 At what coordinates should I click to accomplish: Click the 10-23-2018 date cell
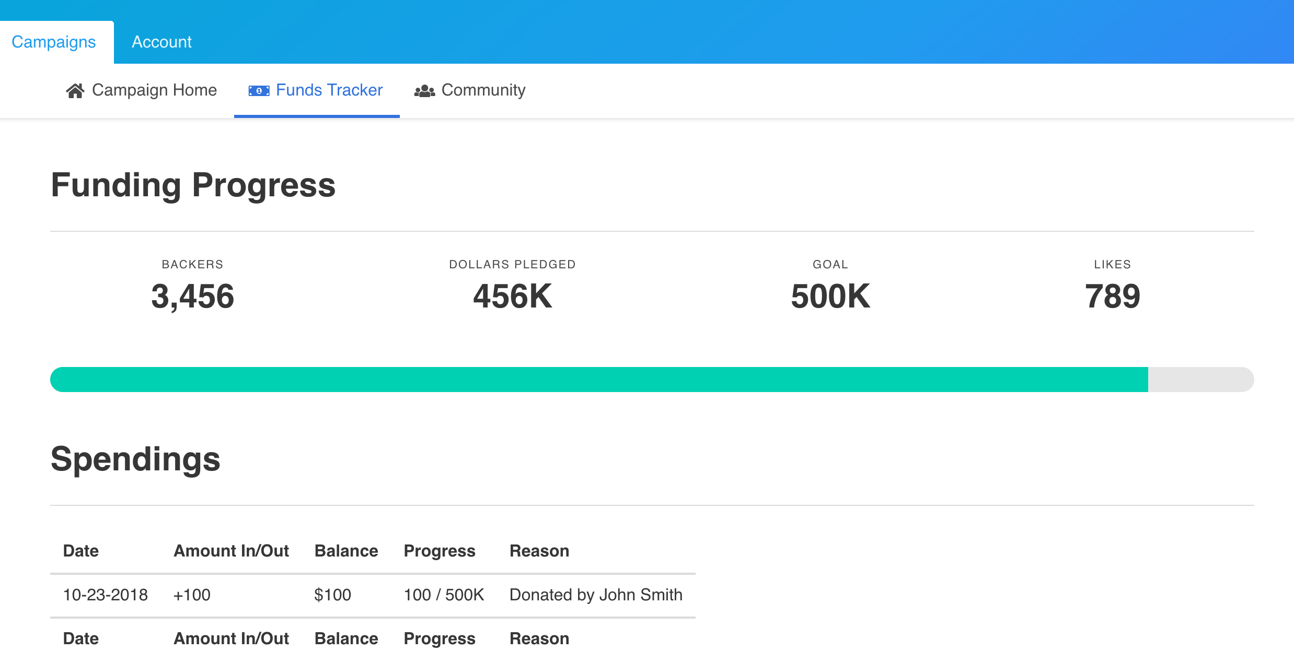[106, 595]
